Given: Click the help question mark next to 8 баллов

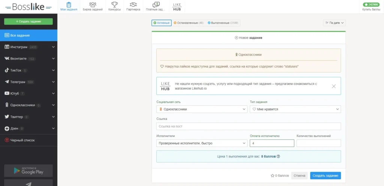Looking at the screenshot, I should click(278, 156).
